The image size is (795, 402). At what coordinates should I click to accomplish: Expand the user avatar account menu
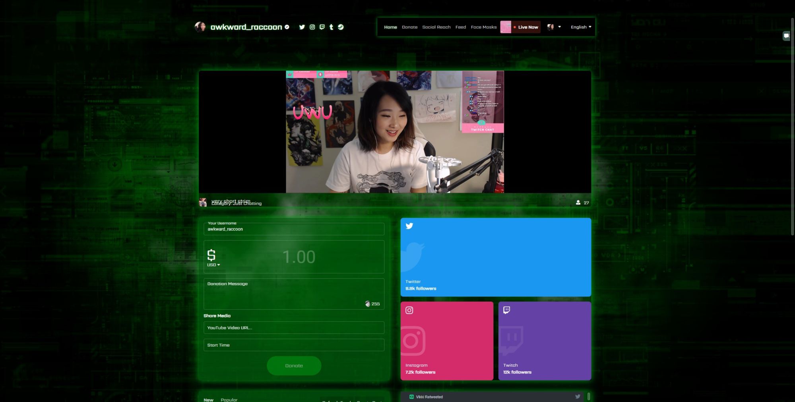(x=554, y=27)
